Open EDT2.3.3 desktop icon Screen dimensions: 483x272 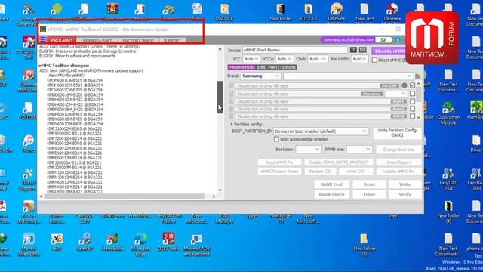309,12
